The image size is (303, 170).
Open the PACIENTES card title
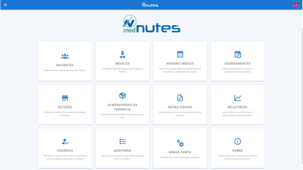point(65,65)
